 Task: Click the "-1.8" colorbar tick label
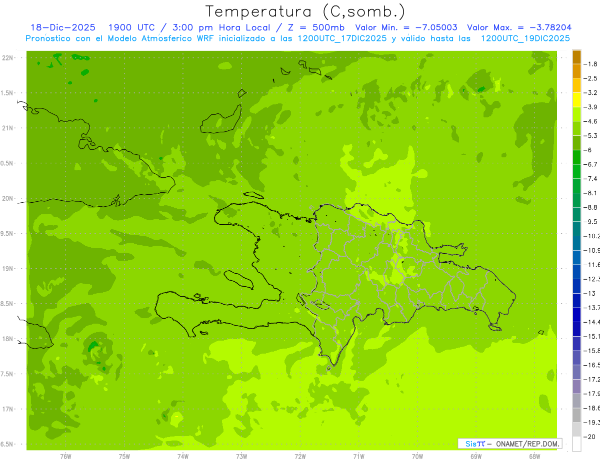tap(591, 64)
